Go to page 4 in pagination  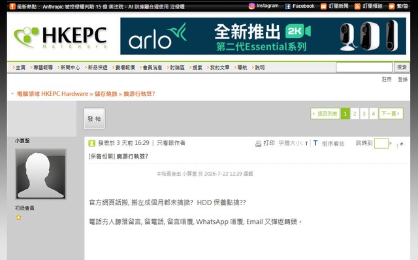tap(373, 114)
